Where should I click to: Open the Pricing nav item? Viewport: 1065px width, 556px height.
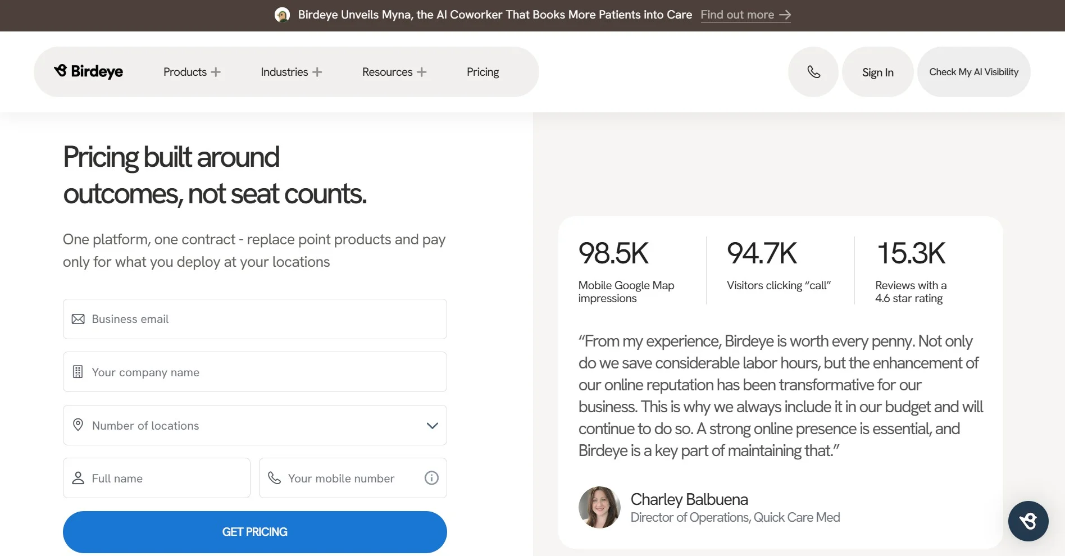pos(483,72)
